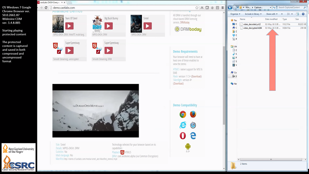Sort files by Date modified column

pos(271,19)
